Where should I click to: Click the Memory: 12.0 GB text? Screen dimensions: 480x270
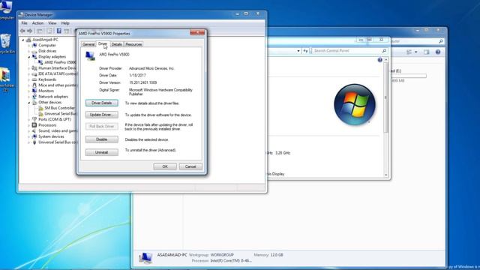(268, 255)
